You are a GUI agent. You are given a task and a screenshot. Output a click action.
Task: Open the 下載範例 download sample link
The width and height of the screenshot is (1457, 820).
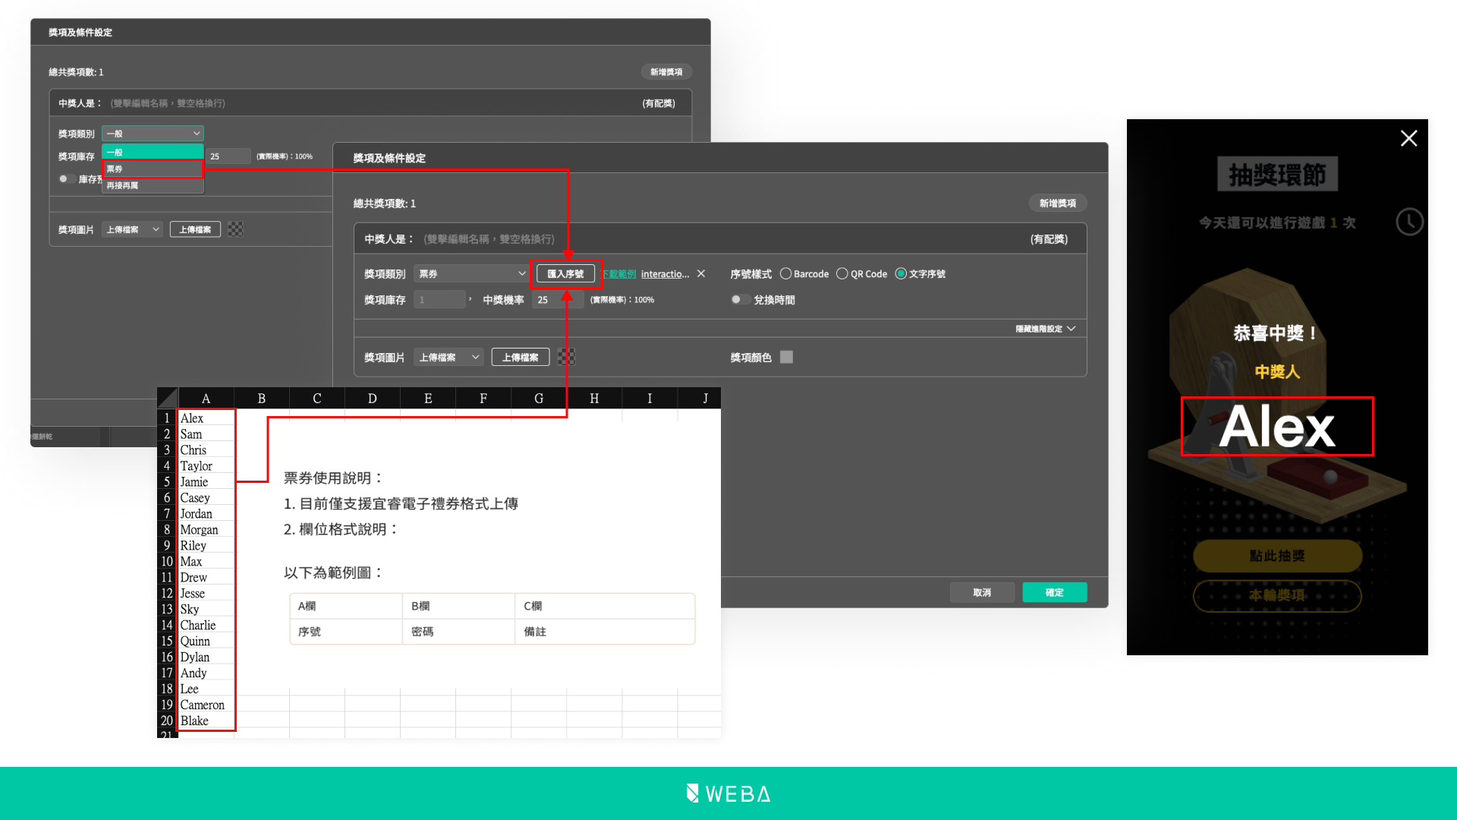[620, 274]
